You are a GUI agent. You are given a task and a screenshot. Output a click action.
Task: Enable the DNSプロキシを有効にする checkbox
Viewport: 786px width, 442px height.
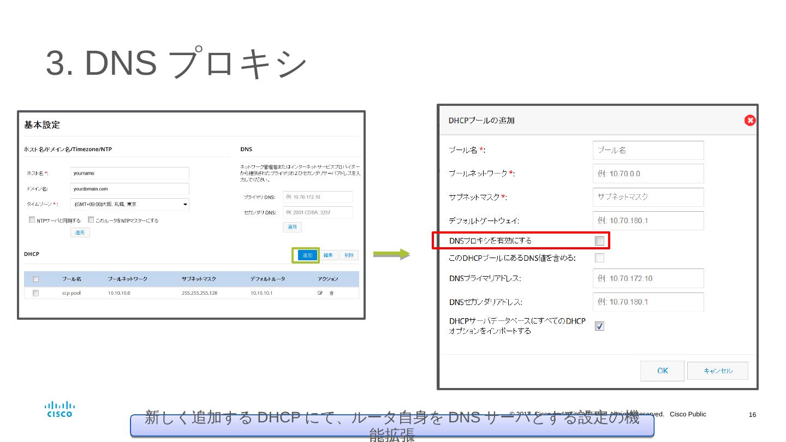pyautogui.click(x=599, y=241)
